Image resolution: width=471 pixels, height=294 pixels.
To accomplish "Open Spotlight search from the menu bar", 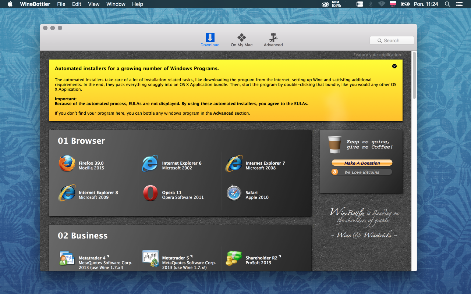I will point(447,4).
